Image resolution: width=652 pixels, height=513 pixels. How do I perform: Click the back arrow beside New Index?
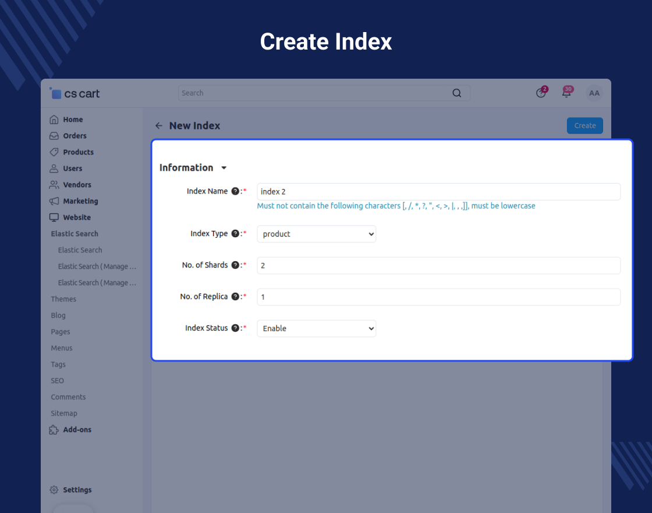159,126
